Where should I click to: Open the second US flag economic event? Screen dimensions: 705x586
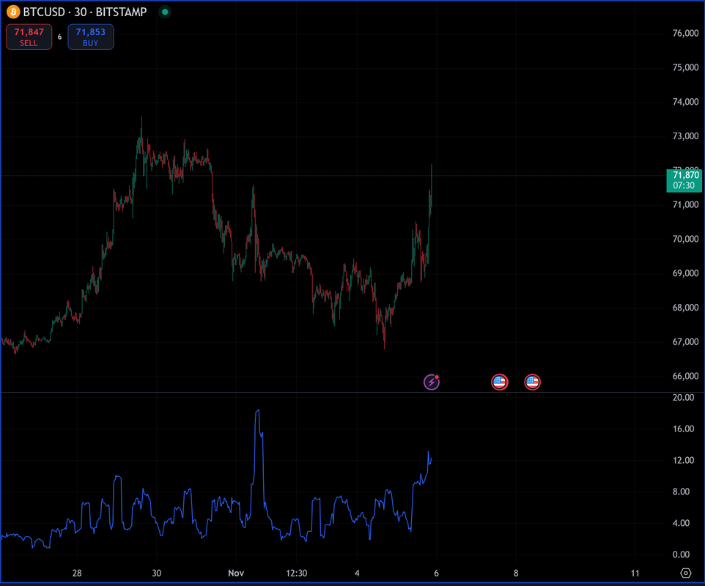coord(532,382)
